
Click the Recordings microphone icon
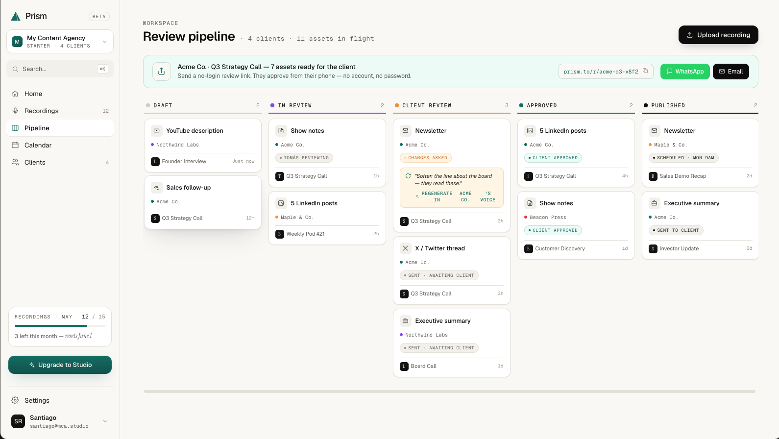(x=15, y=111)
